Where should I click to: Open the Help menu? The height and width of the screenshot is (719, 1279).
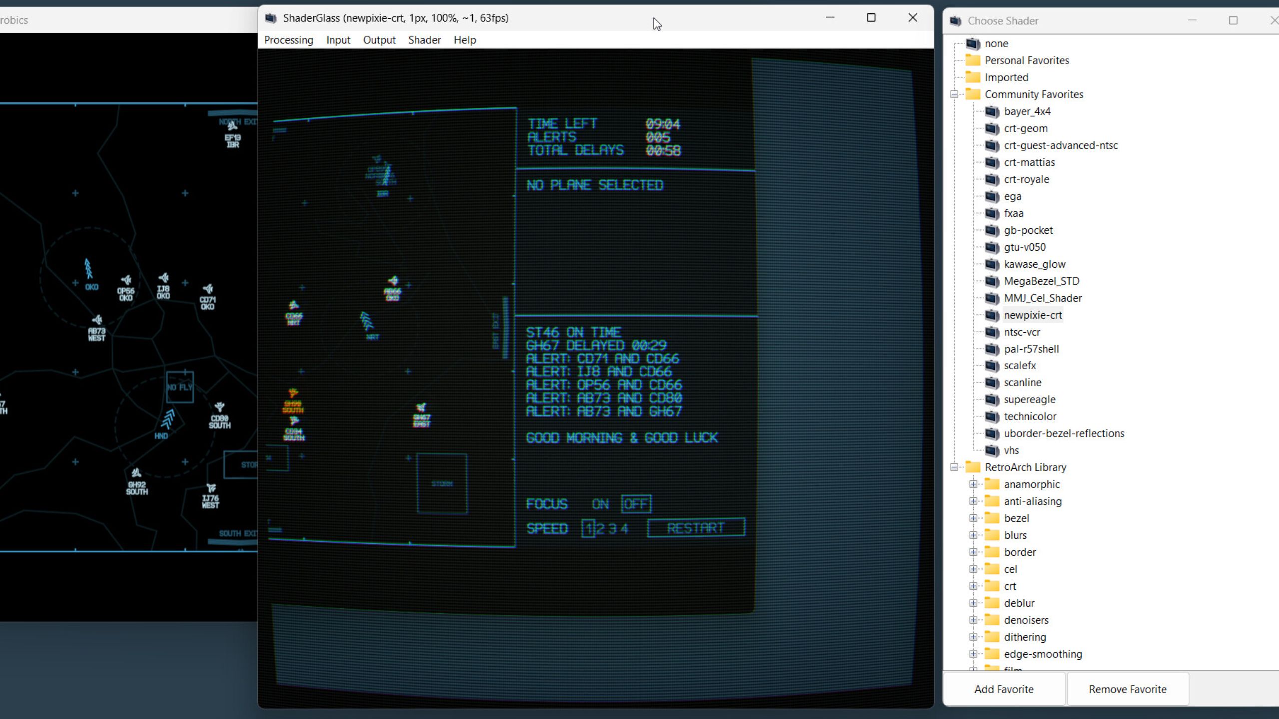point(465,40)
